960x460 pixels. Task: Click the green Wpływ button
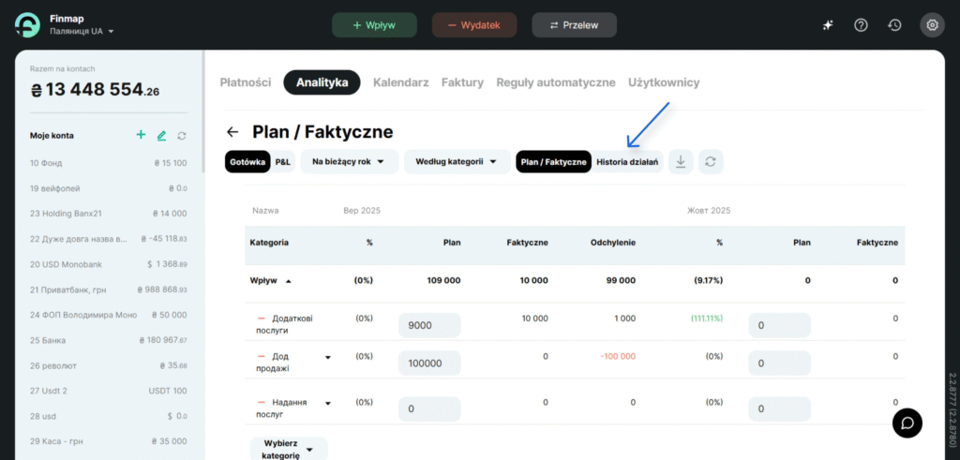click(x=374, y=25)
